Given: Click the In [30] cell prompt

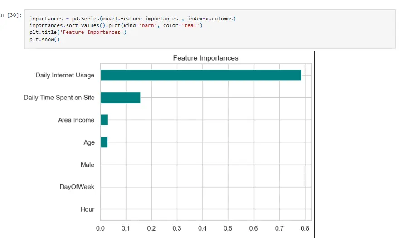Looking at the screenshot, I should pyautogui.click(x=10, y=15).
